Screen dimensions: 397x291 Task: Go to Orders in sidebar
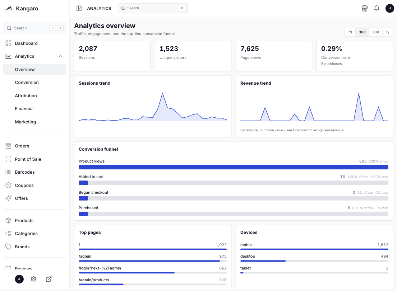(34, 146)
